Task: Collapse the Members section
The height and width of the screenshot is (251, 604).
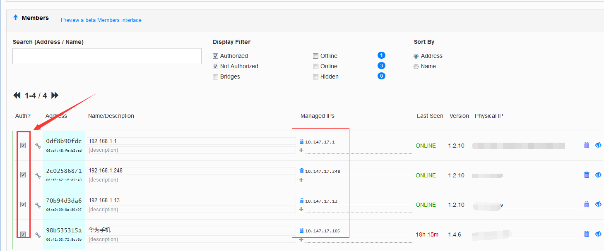Action: point(16,18)
